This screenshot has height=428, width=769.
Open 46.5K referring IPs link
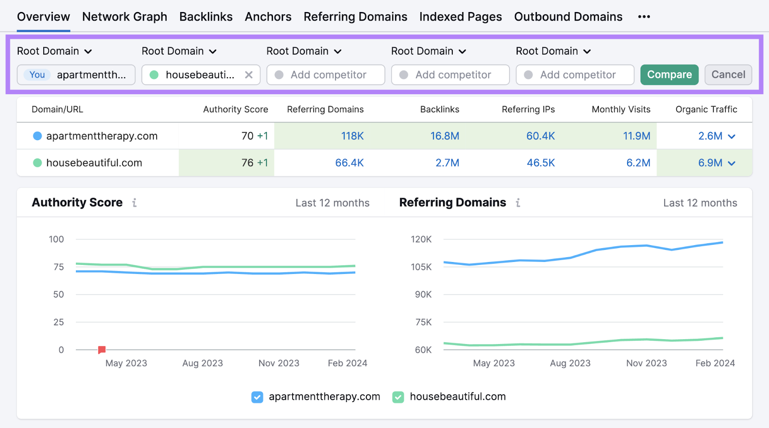click(x=541, y=163)
